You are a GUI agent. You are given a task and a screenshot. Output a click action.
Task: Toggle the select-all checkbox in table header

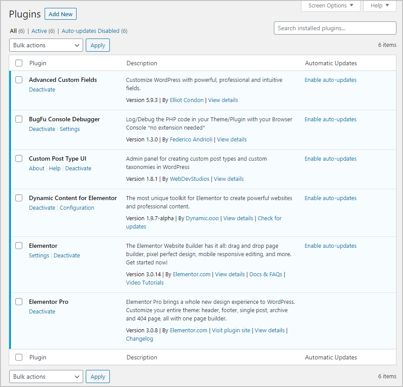[19, 63]
